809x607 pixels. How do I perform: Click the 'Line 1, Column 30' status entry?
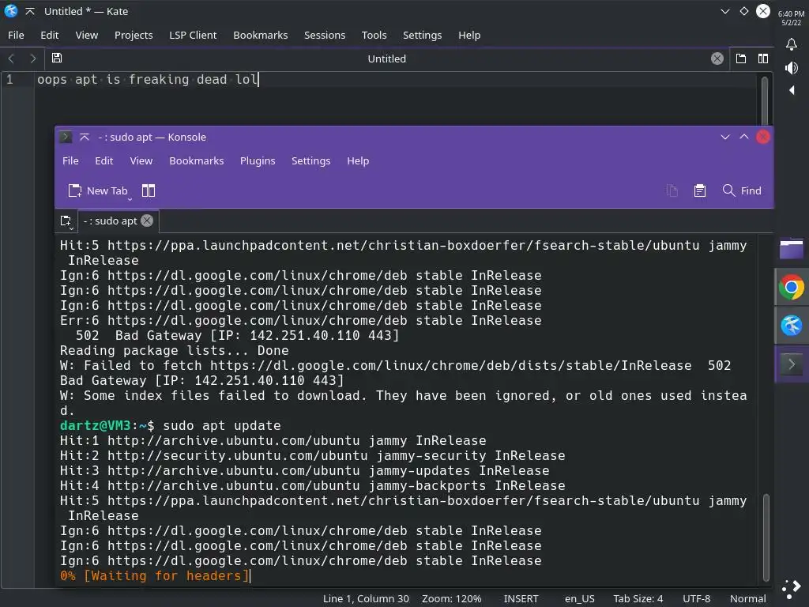pyautogui.click(x=366, y=598)
